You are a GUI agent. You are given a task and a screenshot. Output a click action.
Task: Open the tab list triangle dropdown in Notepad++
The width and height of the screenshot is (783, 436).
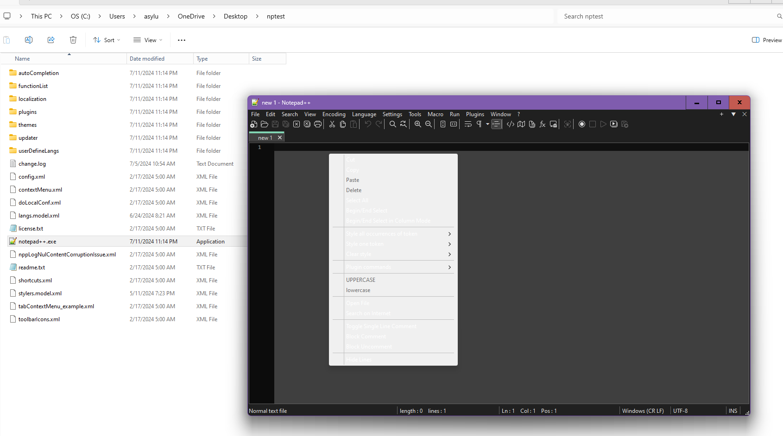(x=733, y=114)
